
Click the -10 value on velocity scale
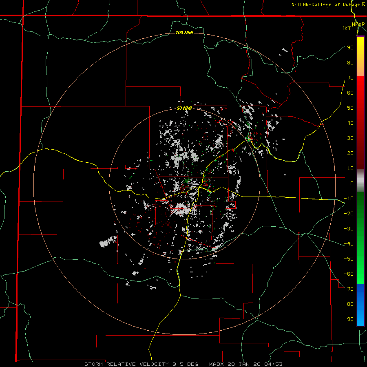(349, 199)
